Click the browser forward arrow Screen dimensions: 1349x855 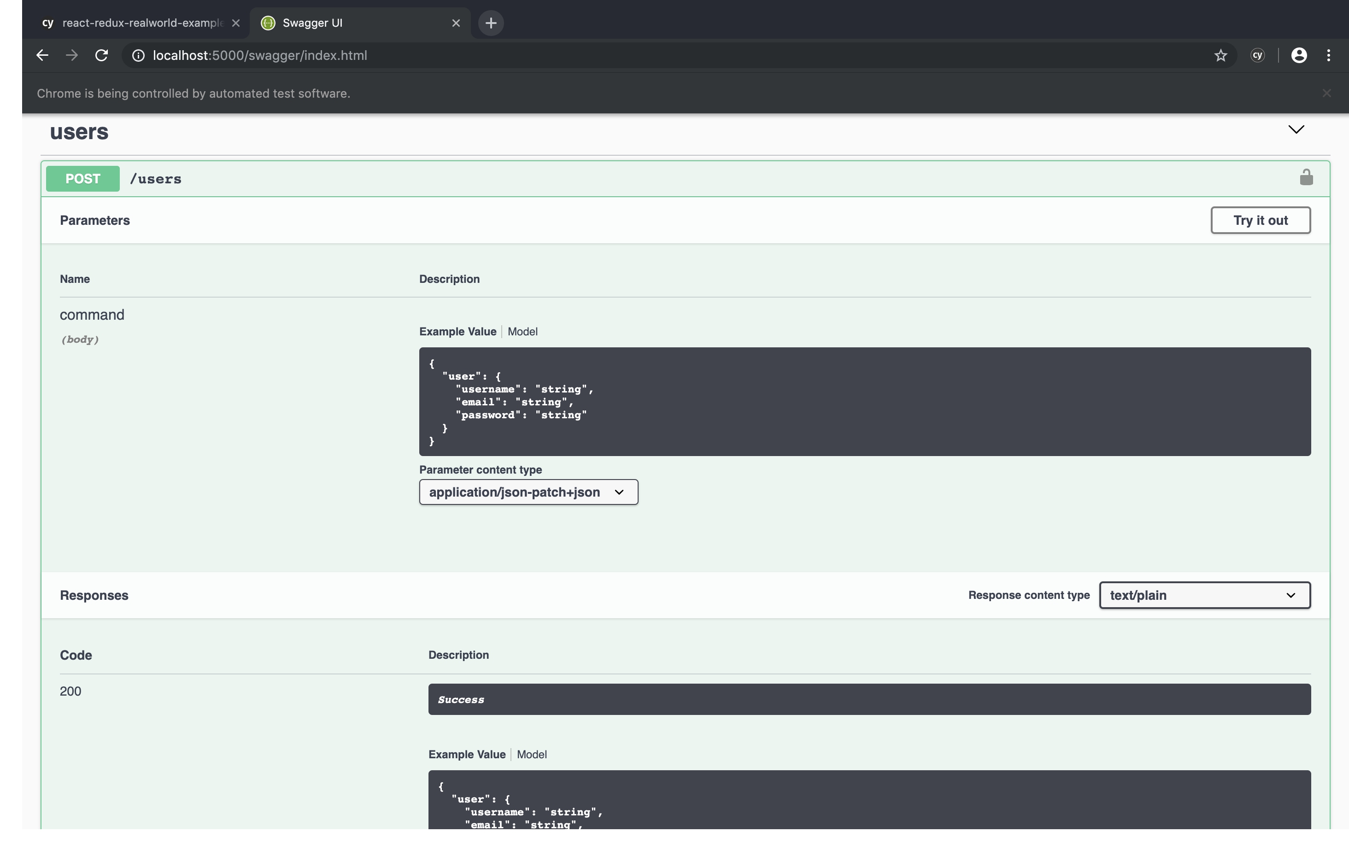point(72,55)
